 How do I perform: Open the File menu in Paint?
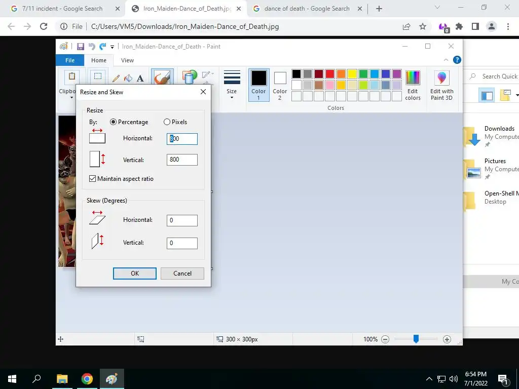tap(70, 60)
